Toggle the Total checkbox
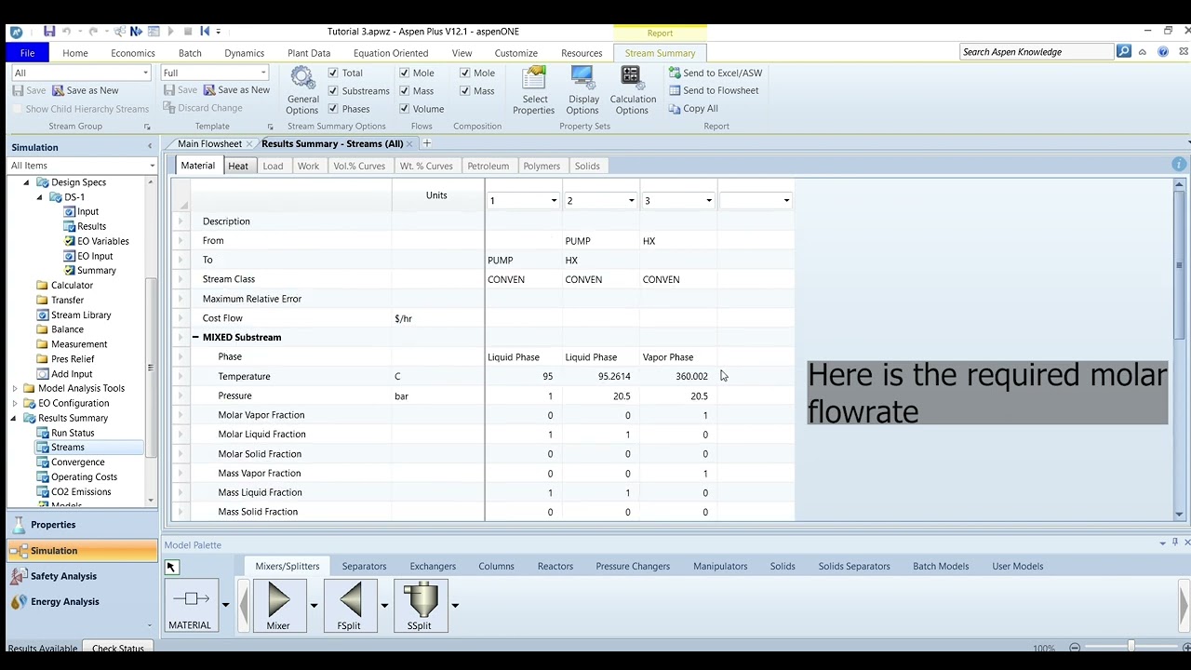Viewport: 1191px width, 670px height. 333,73
